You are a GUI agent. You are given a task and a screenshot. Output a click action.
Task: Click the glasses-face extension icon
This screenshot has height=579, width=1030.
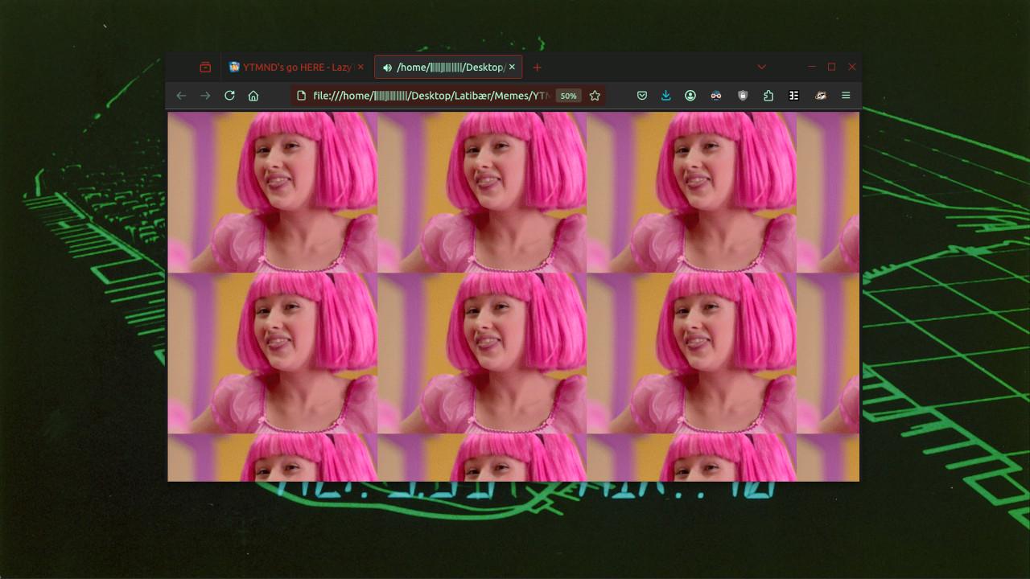point(716,96)
